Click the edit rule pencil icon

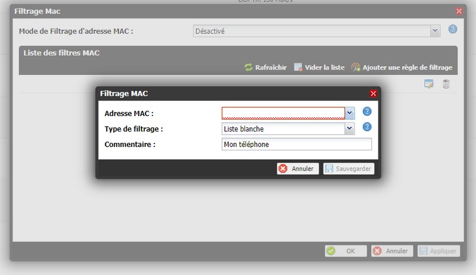click(428, 85)
